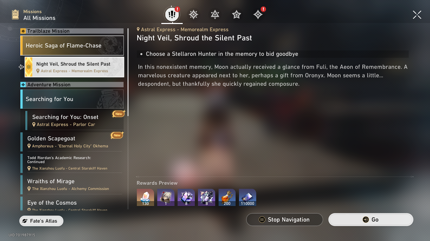Collapse the Heroic Saga of Flame-Chase chapter
Viewport: 430px width, 241px height.
point(72,46)
